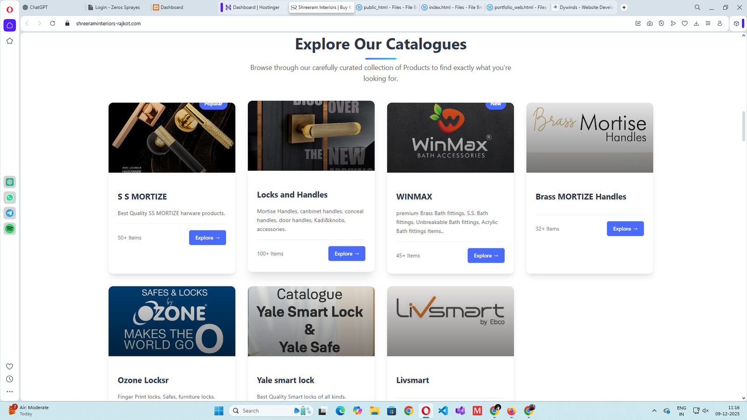Image resolution: width=747 pixels, height=420 pixels.
Task: Open the Brass Mortise Handles thumbnail
Action: 589,138
